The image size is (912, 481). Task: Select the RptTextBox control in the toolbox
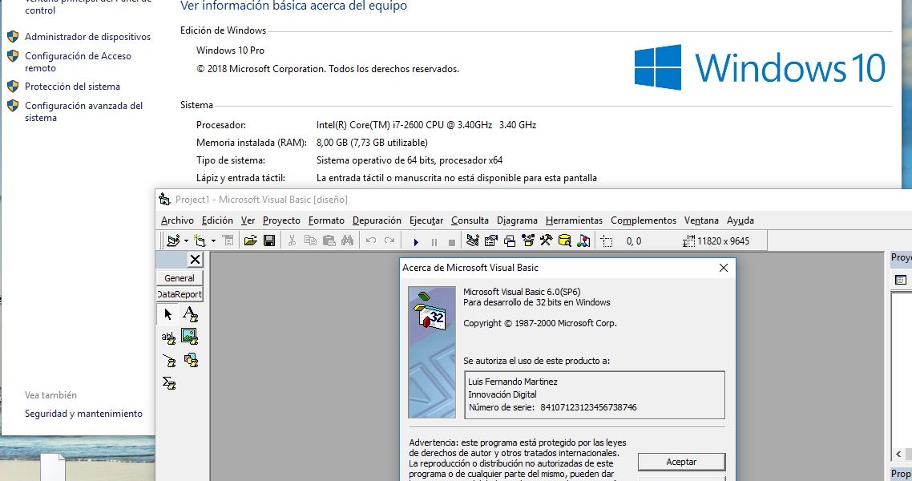168,338
